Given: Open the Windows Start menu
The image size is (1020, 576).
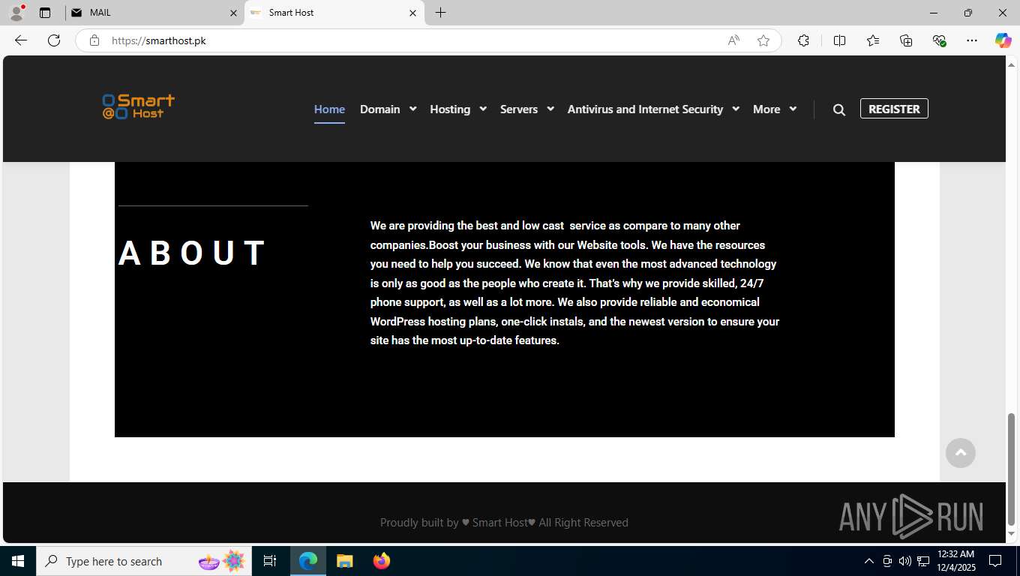Looking at the screenshot, I should [x=18, y=561].
